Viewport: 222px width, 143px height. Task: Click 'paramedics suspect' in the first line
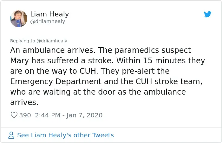153,50
